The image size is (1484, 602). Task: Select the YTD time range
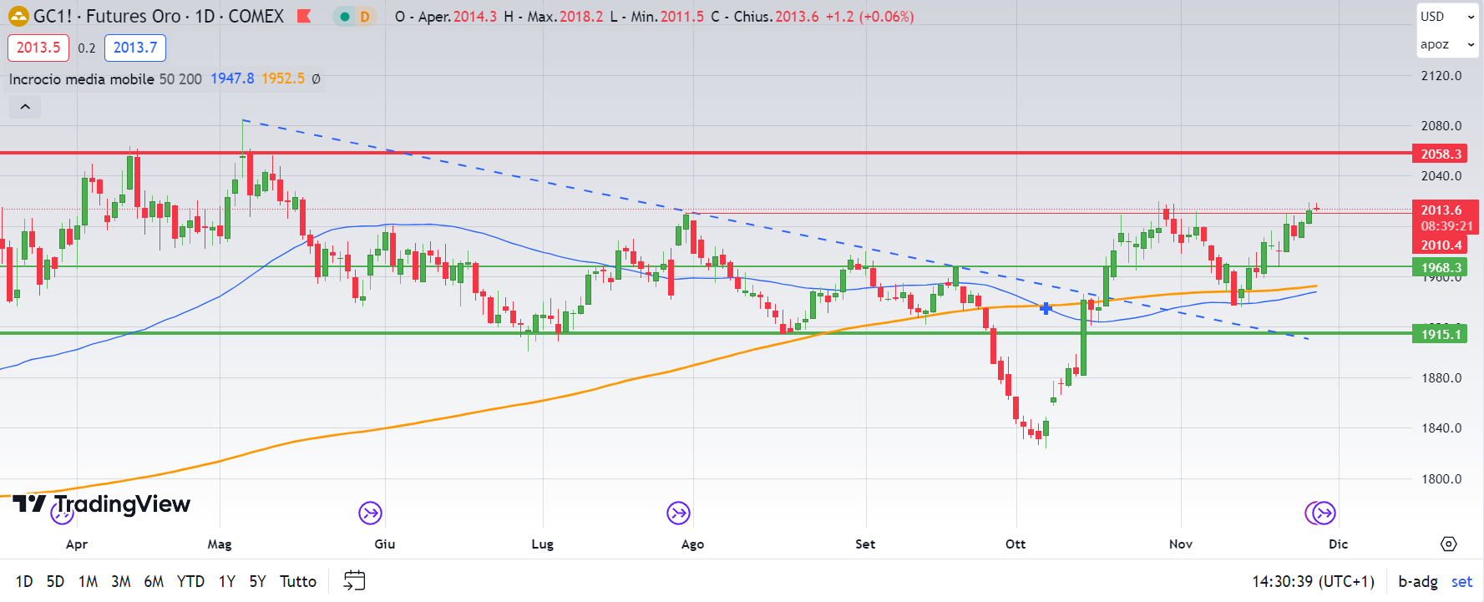click(190, 581)
